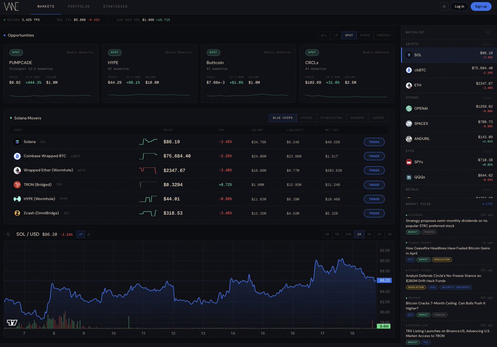Click Trade button for Zcash
The height and width of the screenshot is (347, 497).
[x=374, y=213]
